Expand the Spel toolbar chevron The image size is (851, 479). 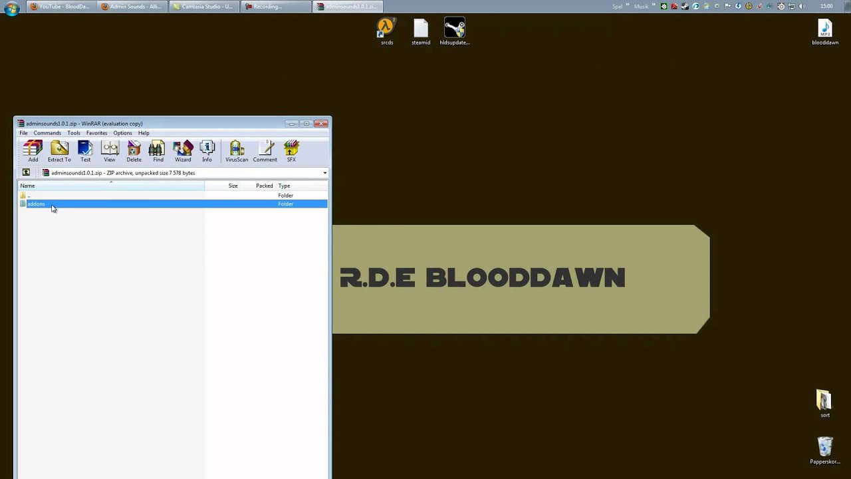click(x=627, y=6)
